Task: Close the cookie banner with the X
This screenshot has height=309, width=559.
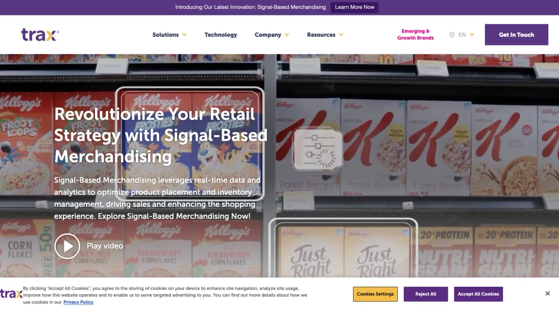Action: coord(547,293)
